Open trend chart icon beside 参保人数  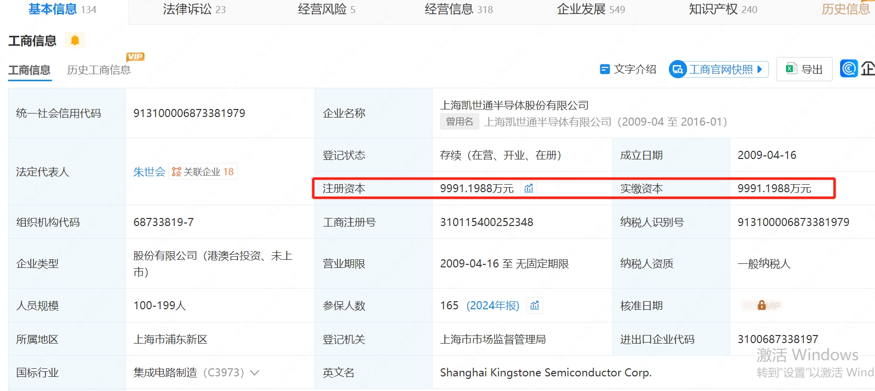[x=534, y=305]
